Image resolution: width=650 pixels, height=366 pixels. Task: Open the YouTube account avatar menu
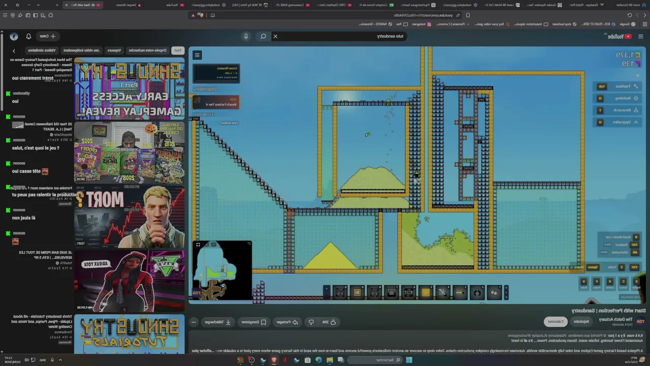[14, 36]
